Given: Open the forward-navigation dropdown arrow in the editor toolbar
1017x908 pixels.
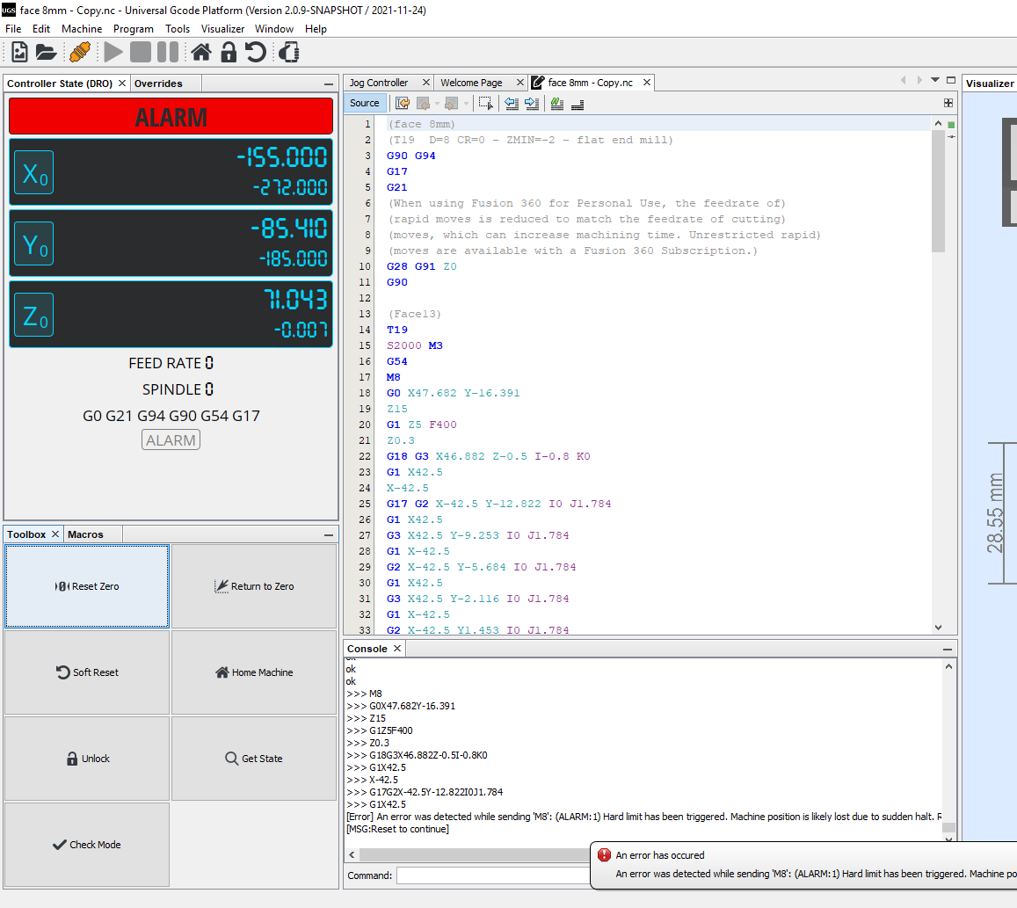Looking at the screenshot, I should click(x=467, y=103).
